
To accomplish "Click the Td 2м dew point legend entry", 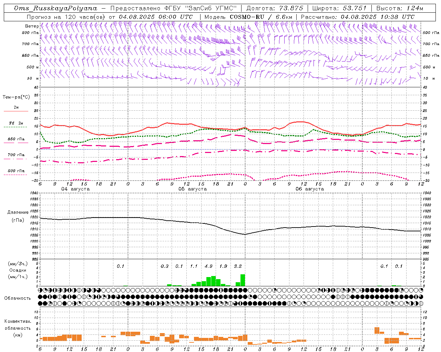I will (x=16, y=123).
